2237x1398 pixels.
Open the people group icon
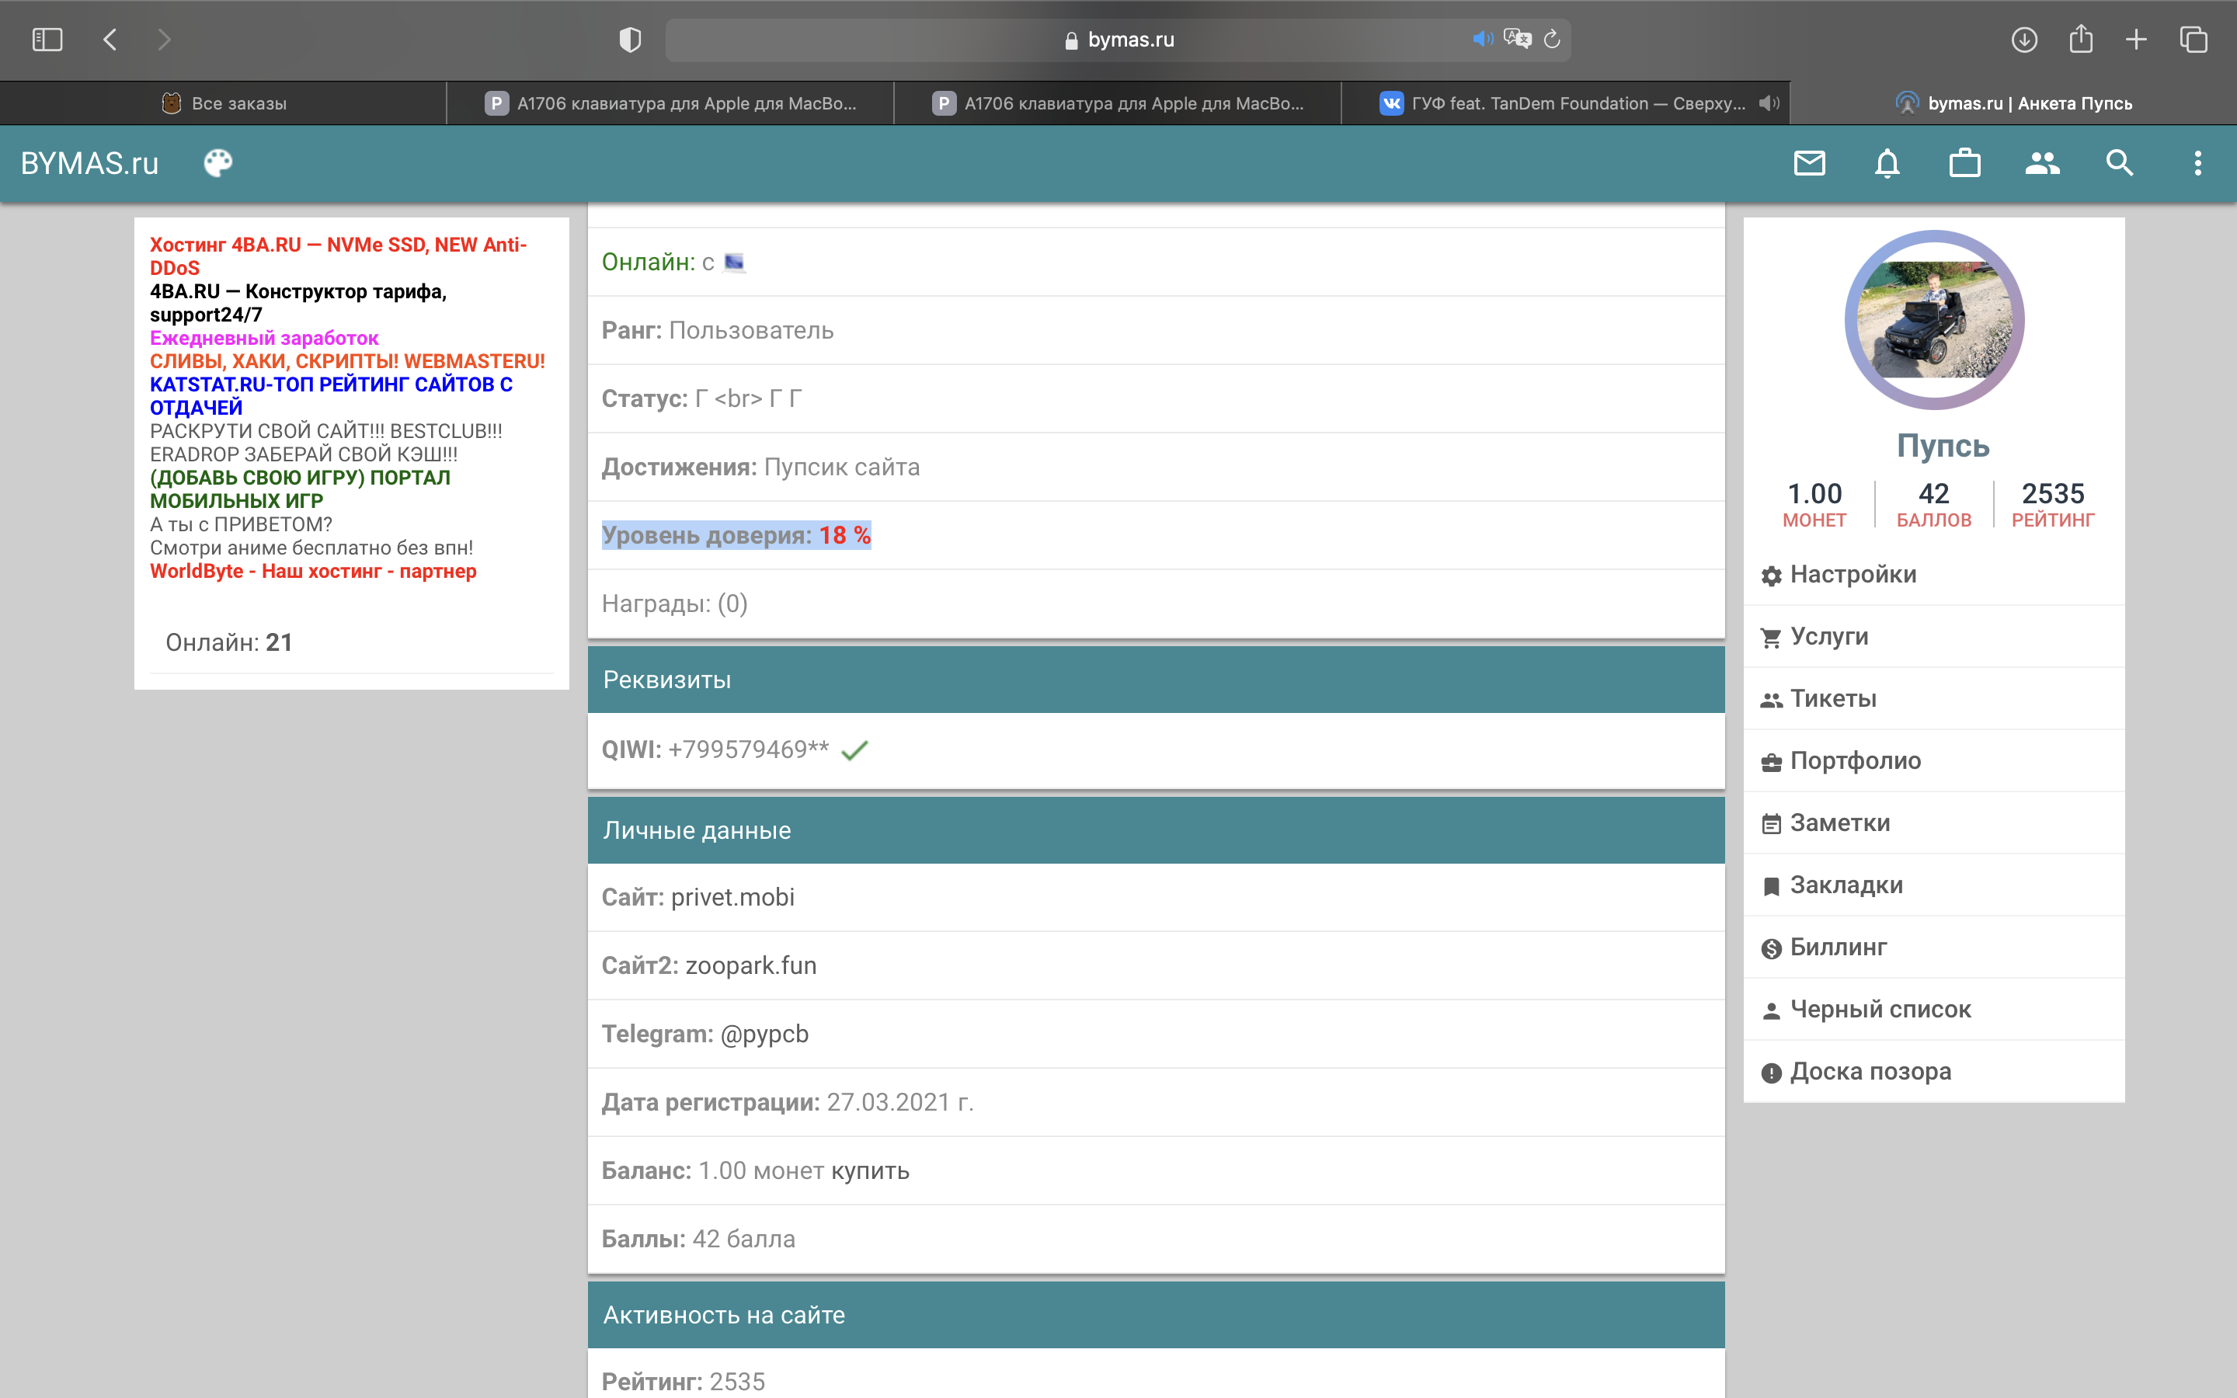click(2042, 164)
